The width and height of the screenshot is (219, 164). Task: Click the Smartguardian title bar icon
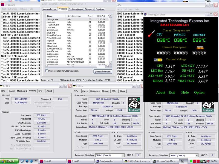coord(145,14)
